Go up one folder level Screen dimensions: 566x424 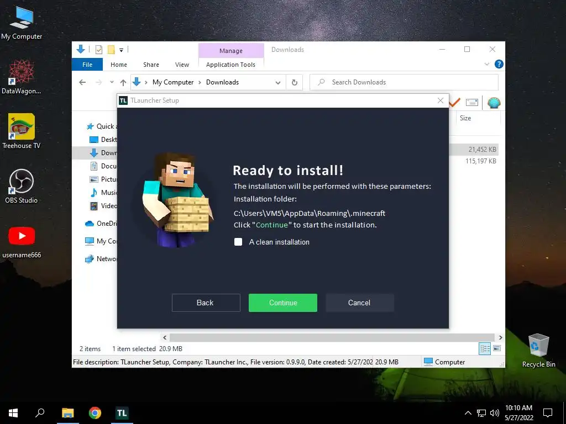[123, 83]
